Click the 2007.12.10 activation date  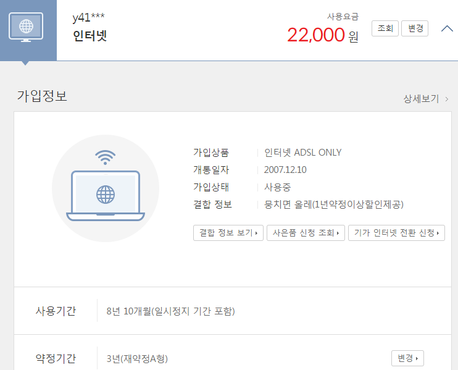tap(285, 170)
